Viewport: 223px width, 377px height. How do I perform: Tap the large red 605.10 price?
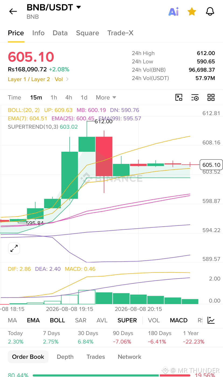point(31,57)
